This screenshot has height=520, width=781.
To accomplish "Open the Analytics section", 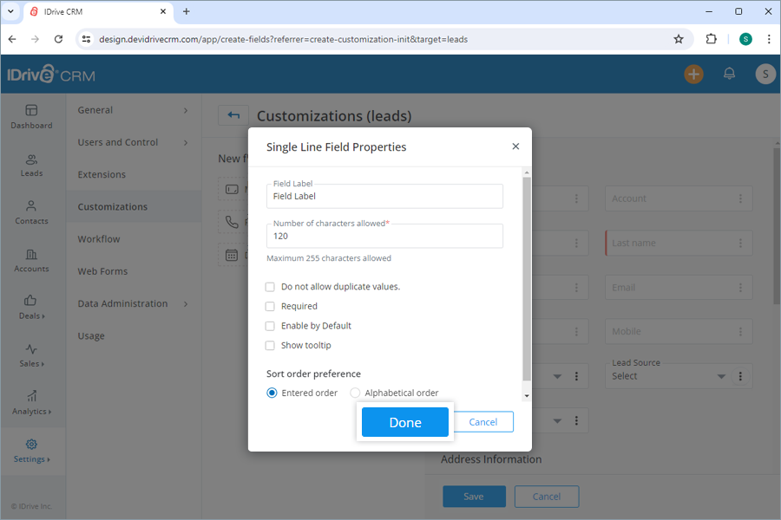I will tap(30, 399).
